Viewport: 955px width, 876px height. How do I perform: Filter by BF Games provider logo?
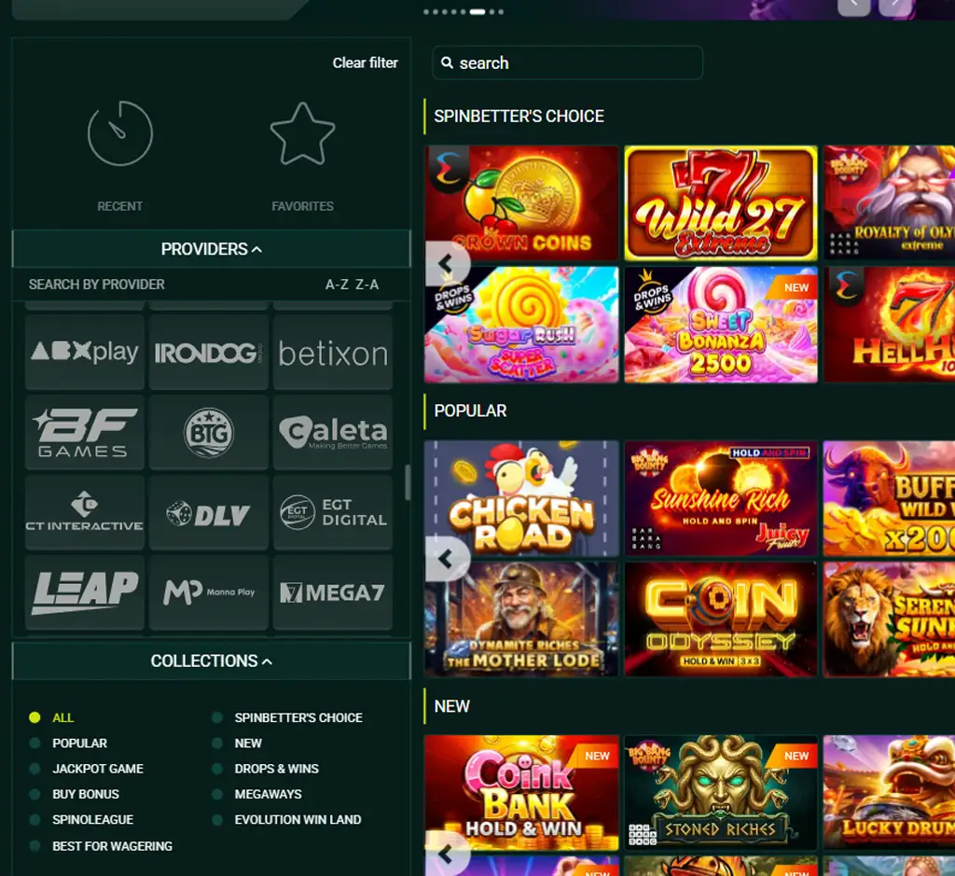click(85, 433)
